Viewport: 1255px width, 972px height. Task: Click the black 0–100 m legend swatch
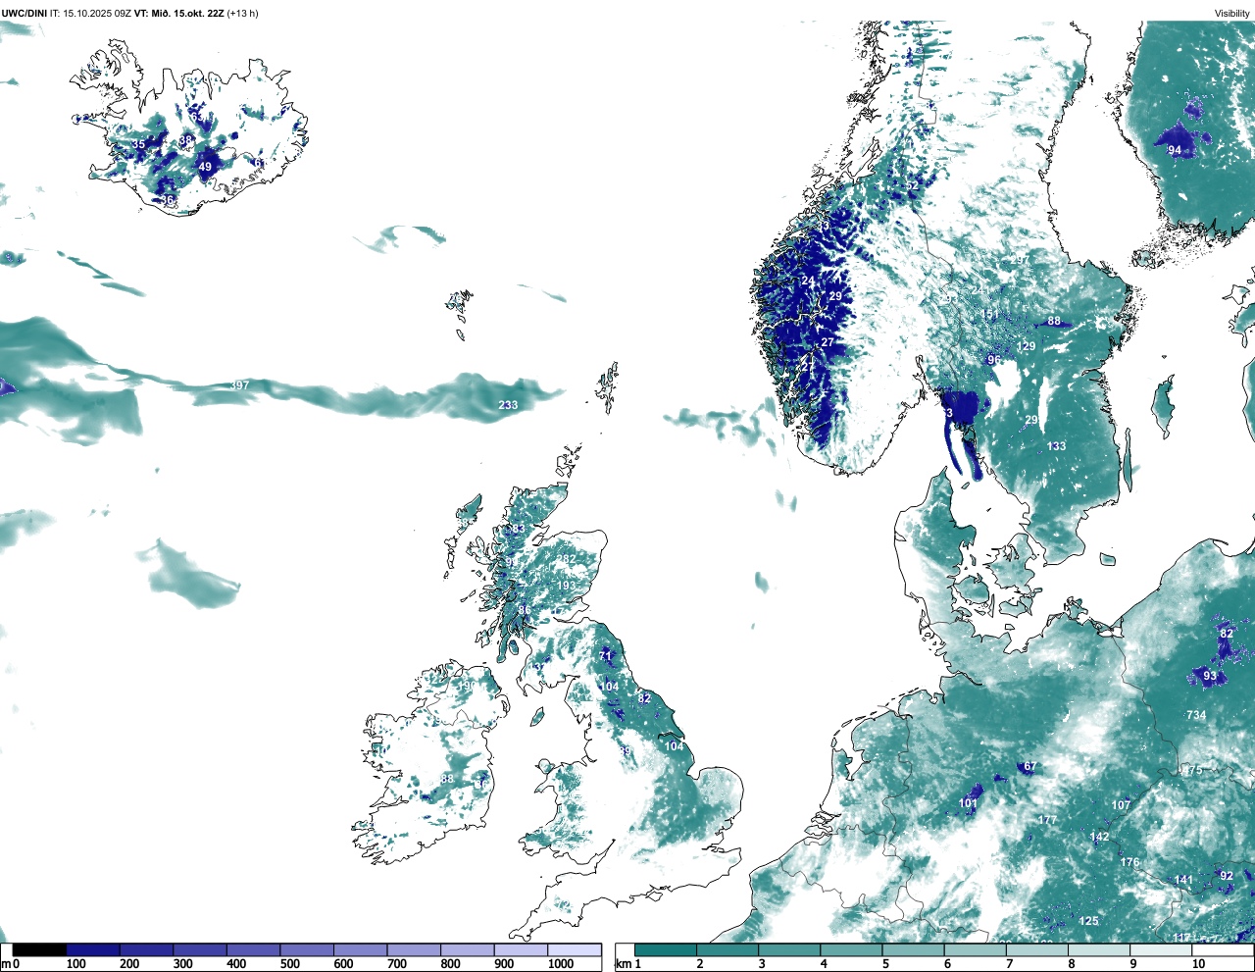[39, 949]
